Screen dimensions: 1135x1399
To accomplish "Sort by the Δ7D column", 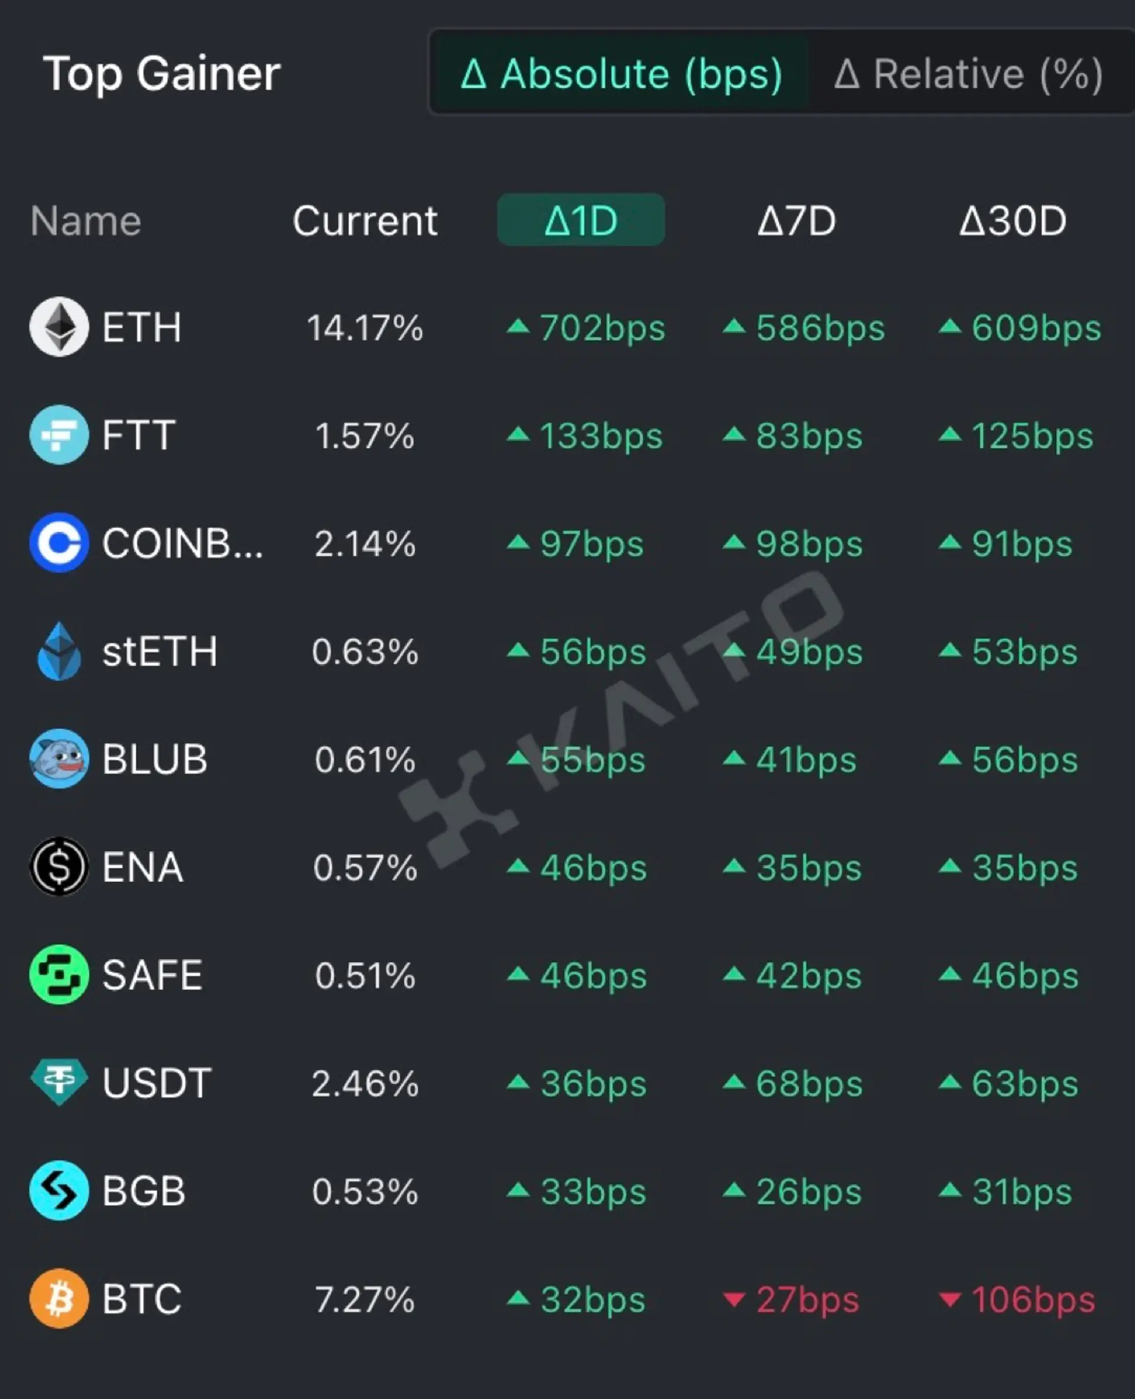I will [797, 221].
